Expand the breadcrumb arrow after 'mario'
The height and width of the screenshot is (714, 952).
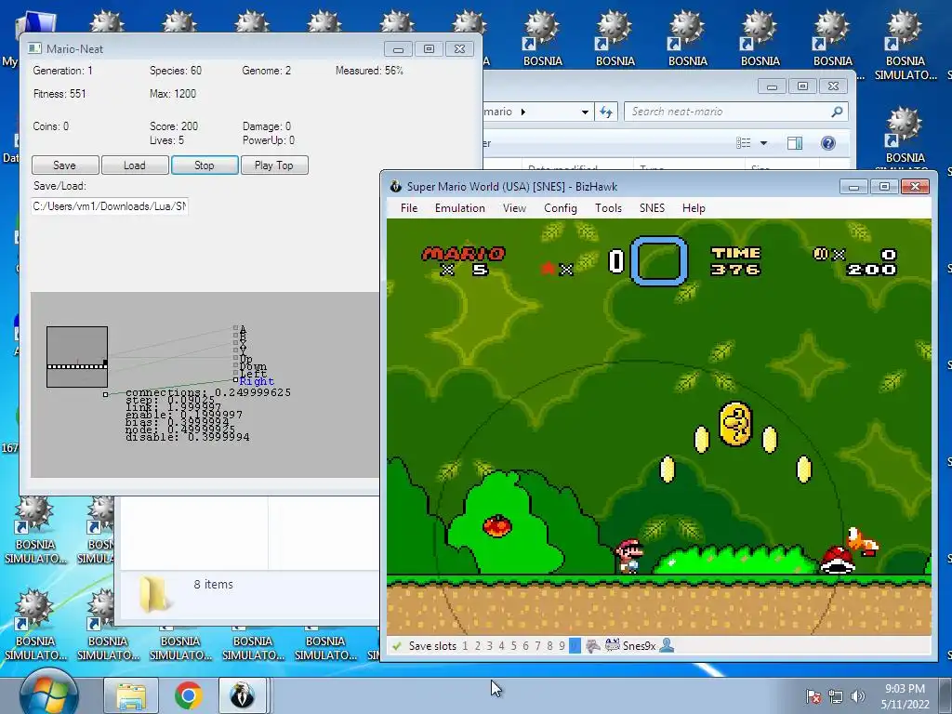point(523,112)
